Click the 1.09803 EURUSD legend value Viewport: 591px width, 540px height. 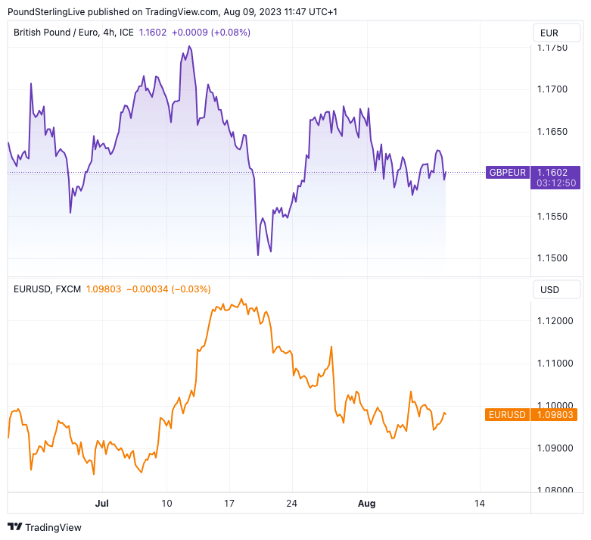[104, 289]
